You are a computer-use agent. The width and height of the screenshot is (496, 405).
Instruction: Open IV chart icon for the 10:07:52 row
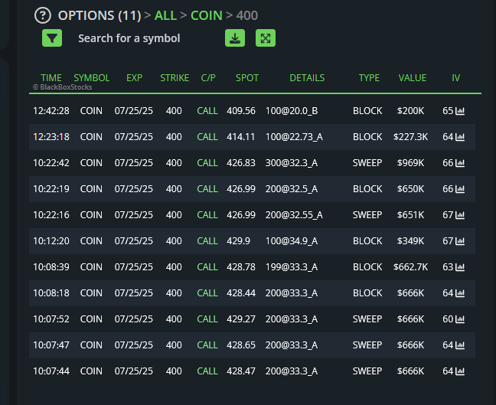pyautogui.click(x=460, y=319)
